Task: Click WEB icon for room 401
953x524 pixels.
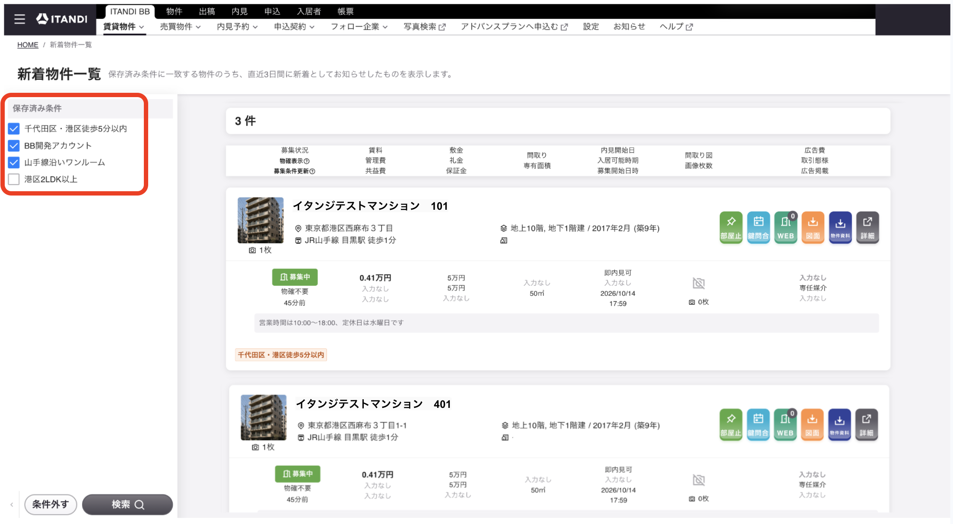Action: pyautogui.click(x=785, y=425)
